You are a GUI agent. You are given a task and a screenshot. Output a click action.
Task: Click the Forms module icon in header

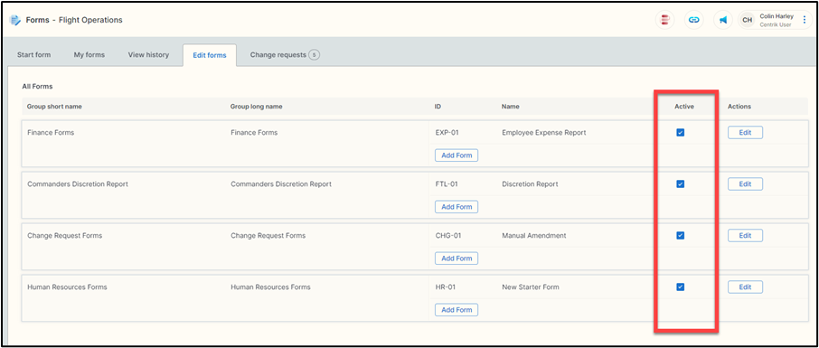(x=15, y=21)
